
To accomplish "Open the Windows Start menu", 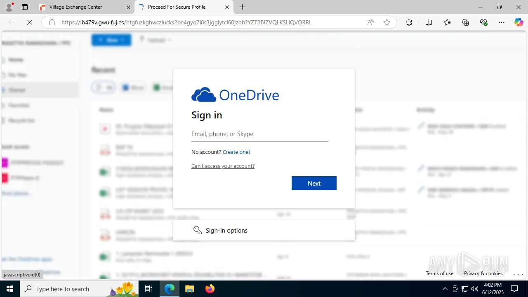I will pos(10,289).
